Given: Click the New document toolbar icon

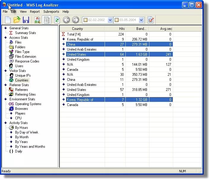Looking at the screenshot, I should tap(8, 20).
